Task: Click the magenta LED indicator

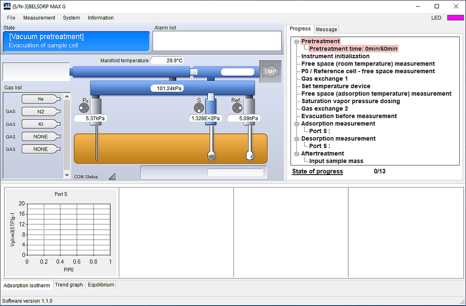Action: (455, 18)
